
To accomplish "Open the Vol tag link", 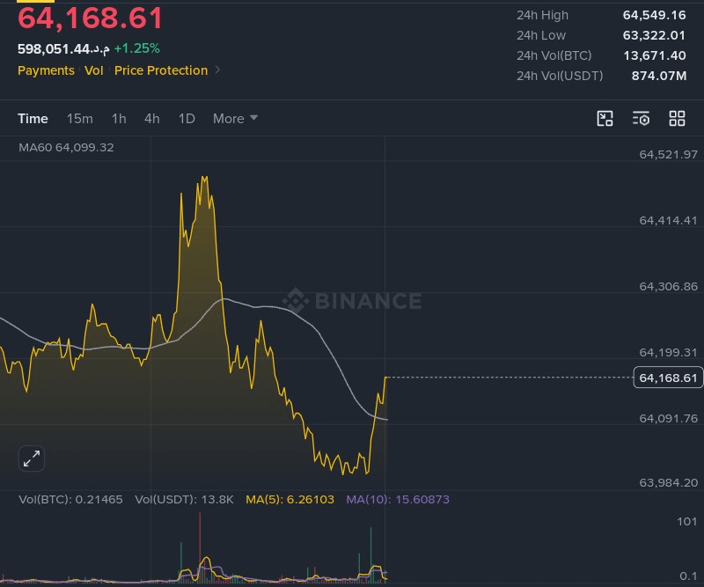I will click(x=94, y=70).
